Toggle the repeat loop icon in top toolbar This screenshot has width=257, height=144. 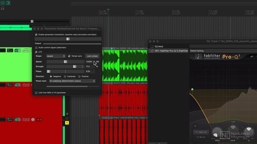point(8,3)
